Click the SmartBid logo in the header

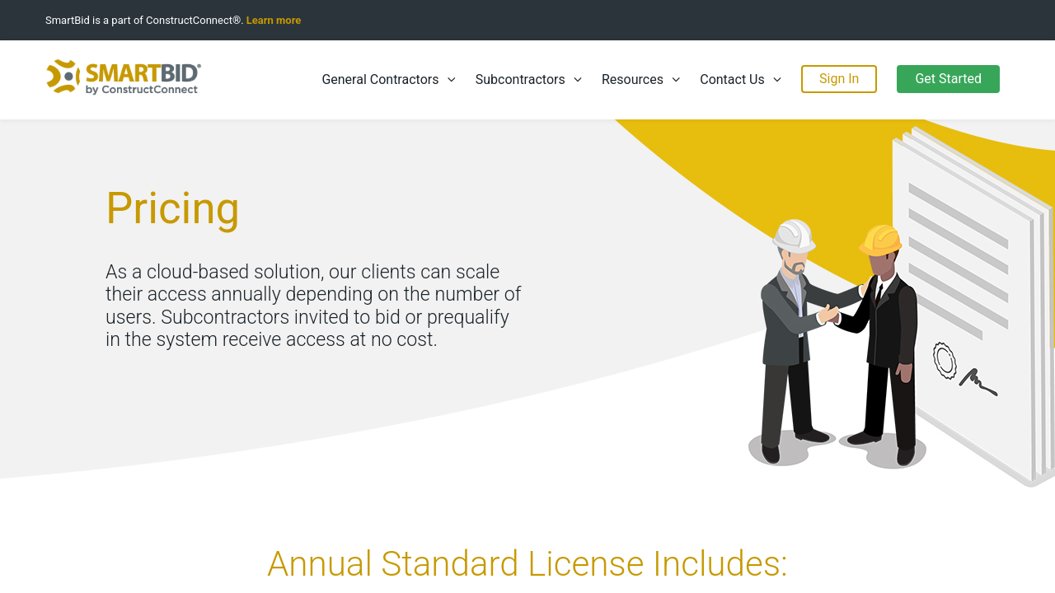click(x=124, y=77)
